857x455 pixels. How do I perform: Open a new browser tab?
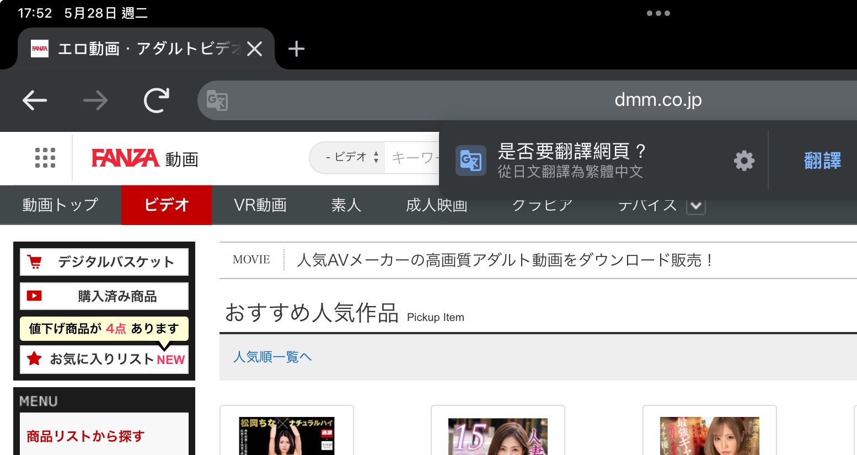pyautogui.click(x=296, y=49)
